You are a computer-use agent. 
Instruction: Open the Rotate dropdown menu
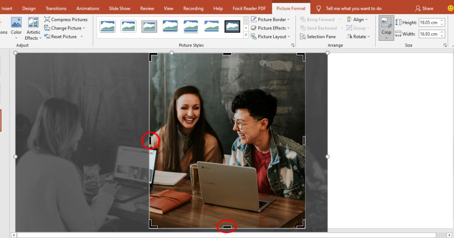click(357, 37)
